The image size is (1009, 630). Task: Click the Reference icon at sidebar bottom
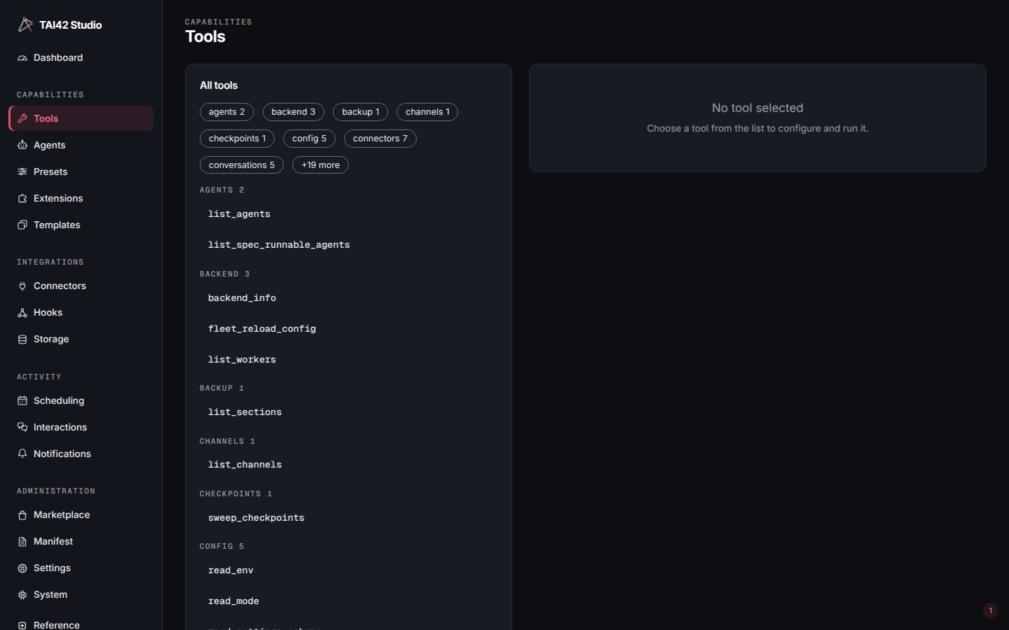[22, 625]
